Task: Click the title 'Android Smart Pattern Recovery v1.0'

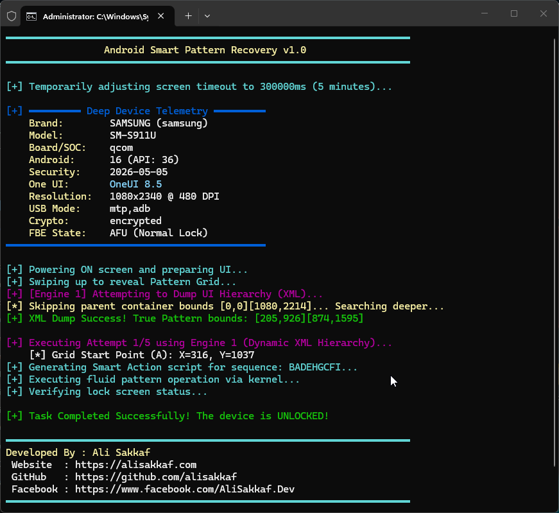Action: pos(205,50)
